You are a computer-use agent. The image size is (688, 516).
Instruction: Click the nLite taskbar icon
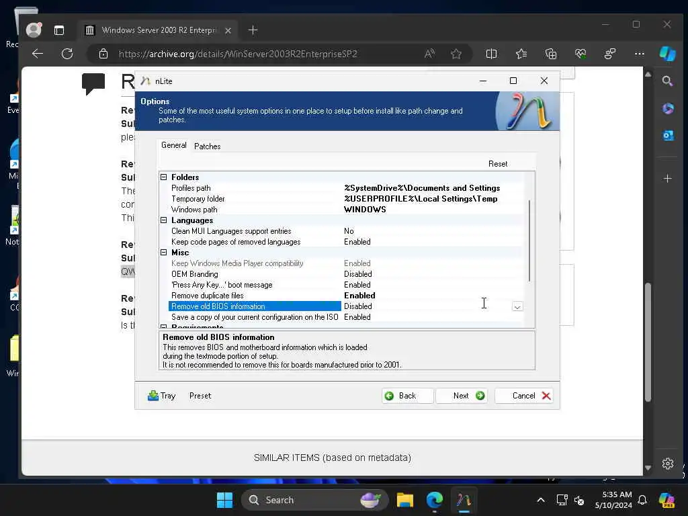coord(464,500)
